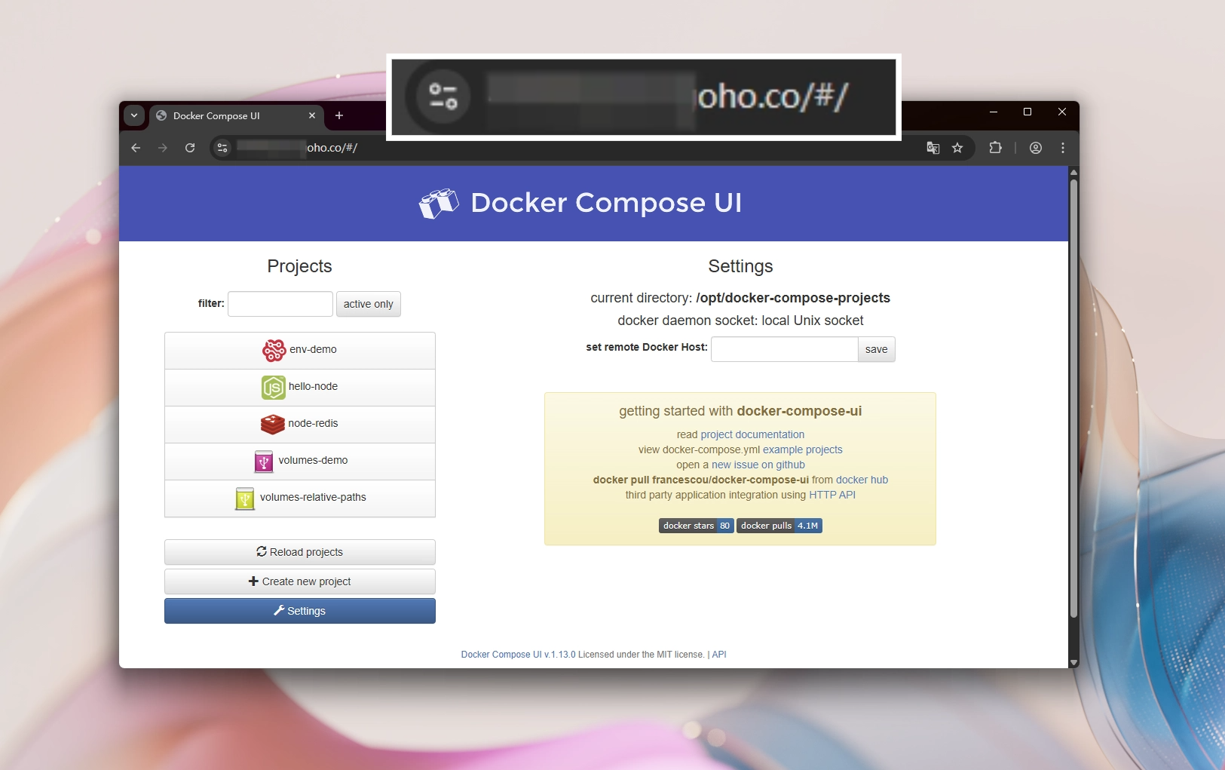Screen dimensions: 1225x770
Task: Open the env-demo project icon
Action: pyautogui.click(x=274, y=349)
